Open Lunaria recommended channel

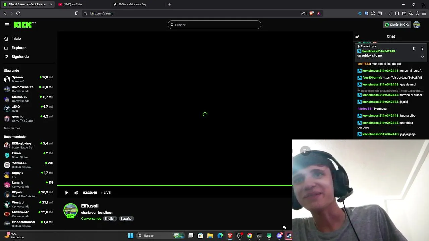(28, 184)
